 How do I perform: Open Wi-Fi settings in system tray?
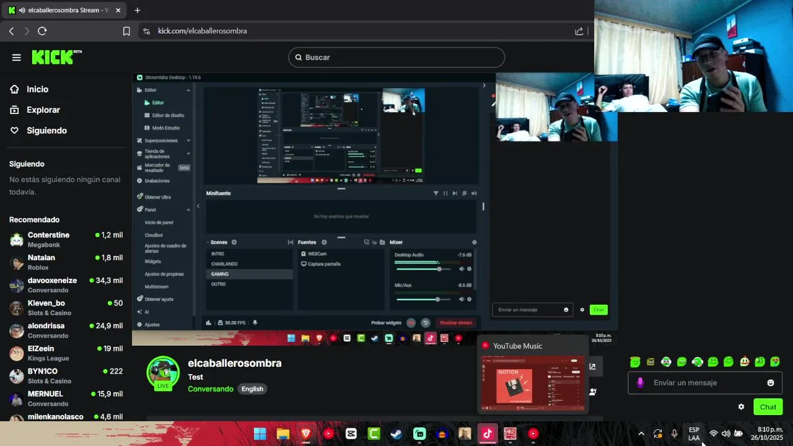714,434
